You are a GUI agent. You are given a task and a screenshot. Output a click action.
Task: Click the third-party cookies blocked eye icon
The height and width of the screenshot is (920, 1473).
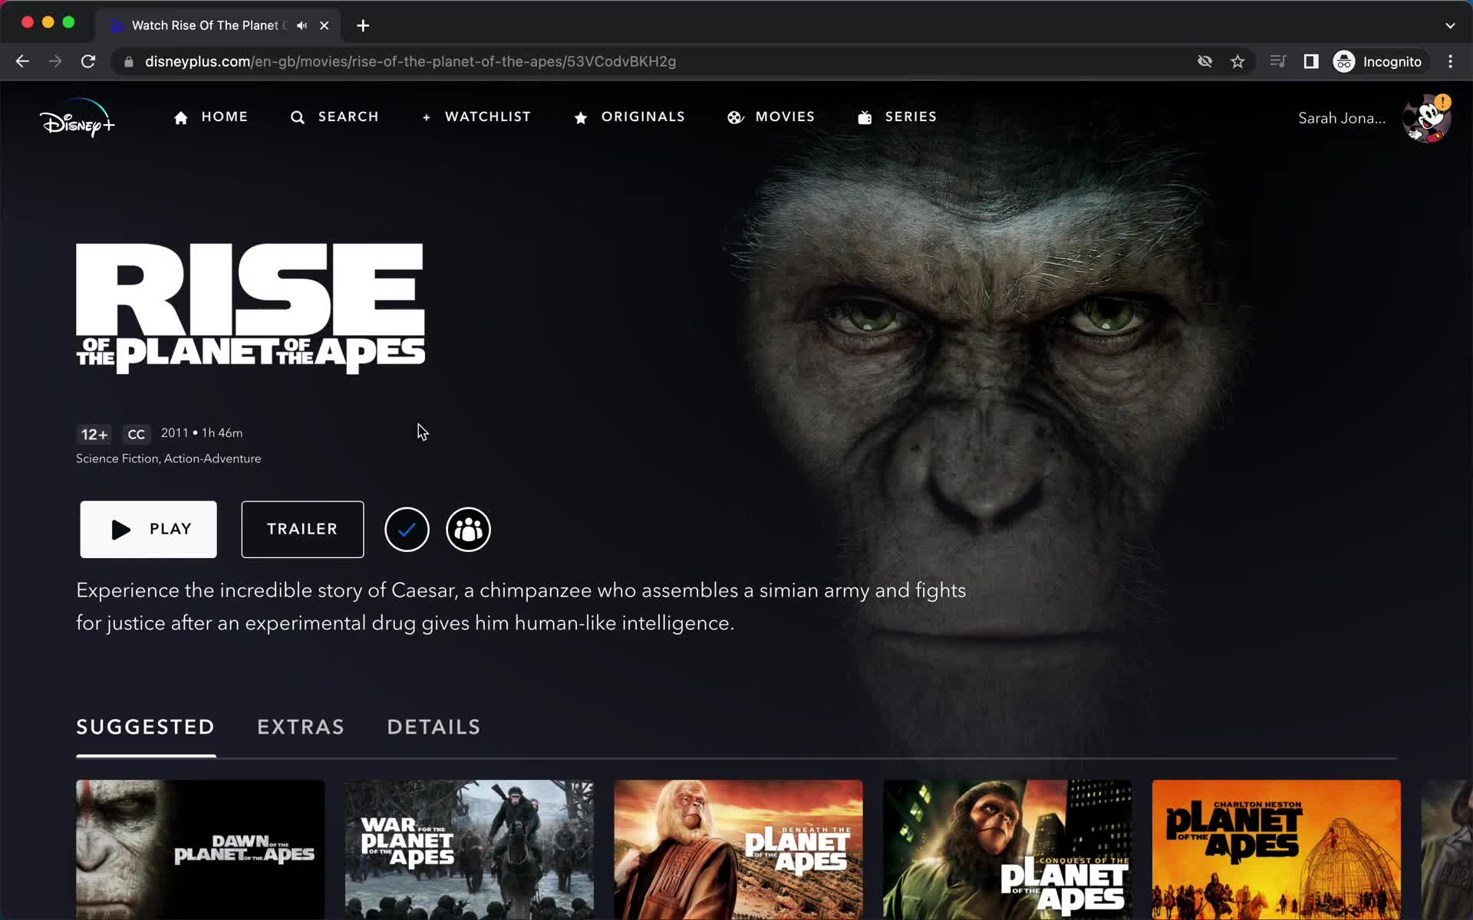click(1204, 61)
